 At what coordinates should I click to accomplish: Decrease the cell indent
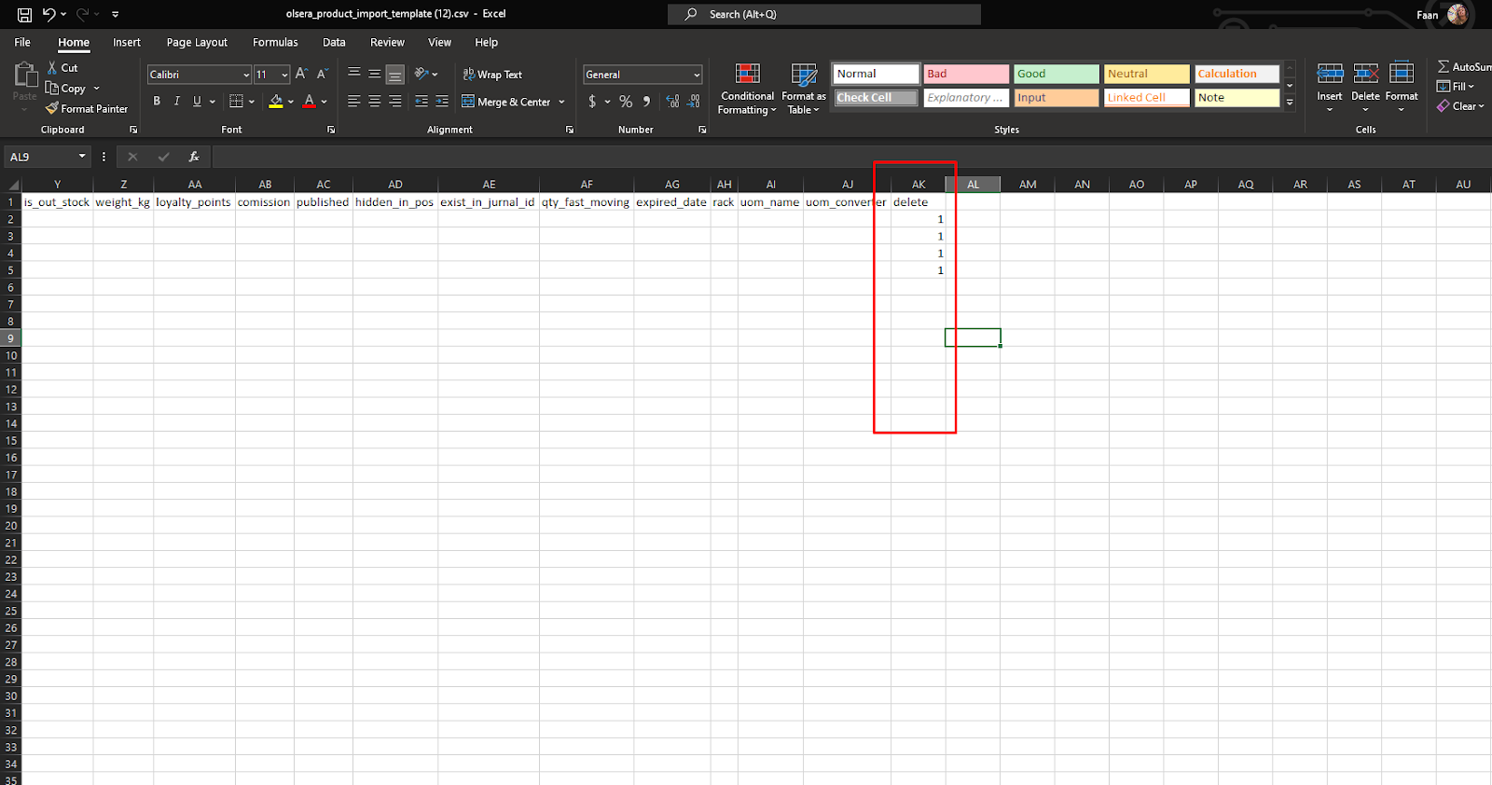click(x=421, y=102)
